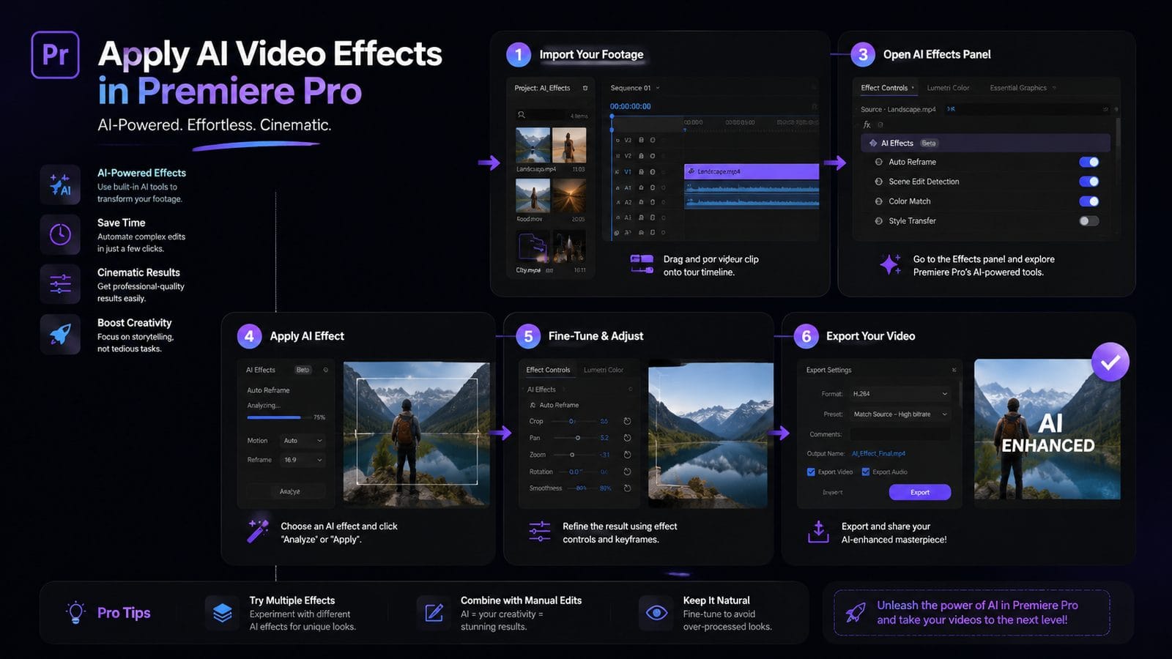The height and width of the screenshot is (659, 1172).
Task: Toggle lock on track V2
Action: coord(641,156)
